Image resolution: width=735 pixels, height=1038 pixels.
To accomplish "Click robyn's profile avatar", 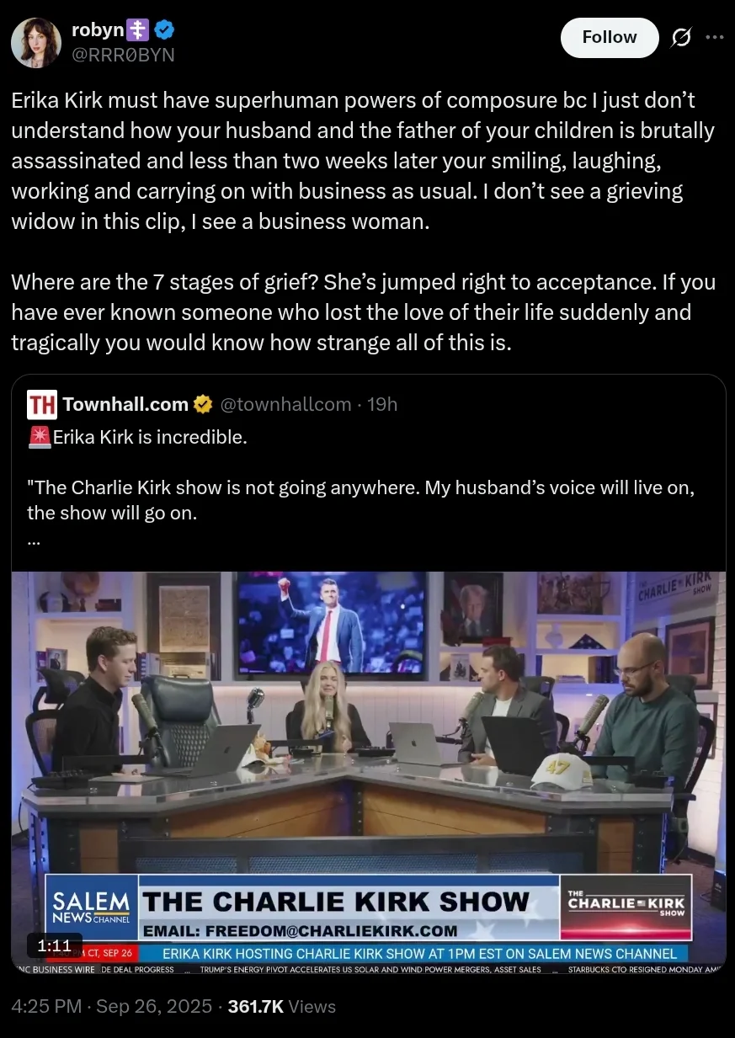I will [x=37, y=42].
